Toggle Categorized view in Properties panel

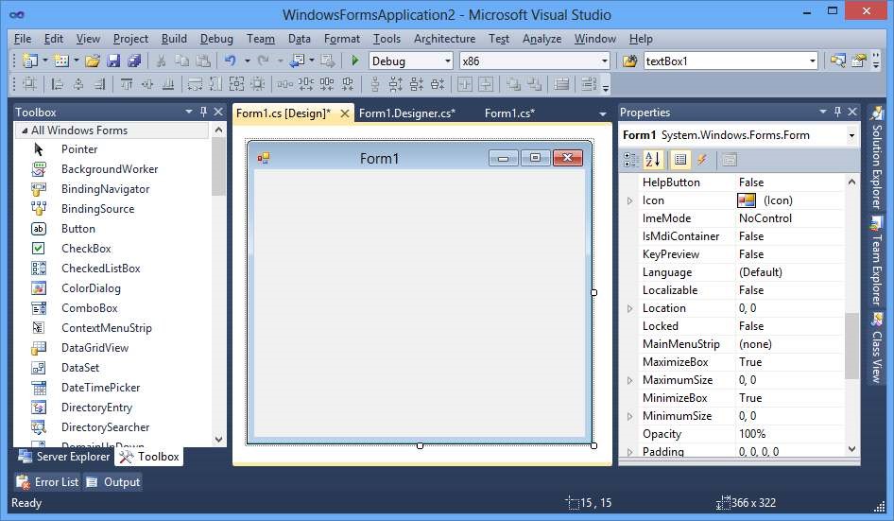point(633,159)
